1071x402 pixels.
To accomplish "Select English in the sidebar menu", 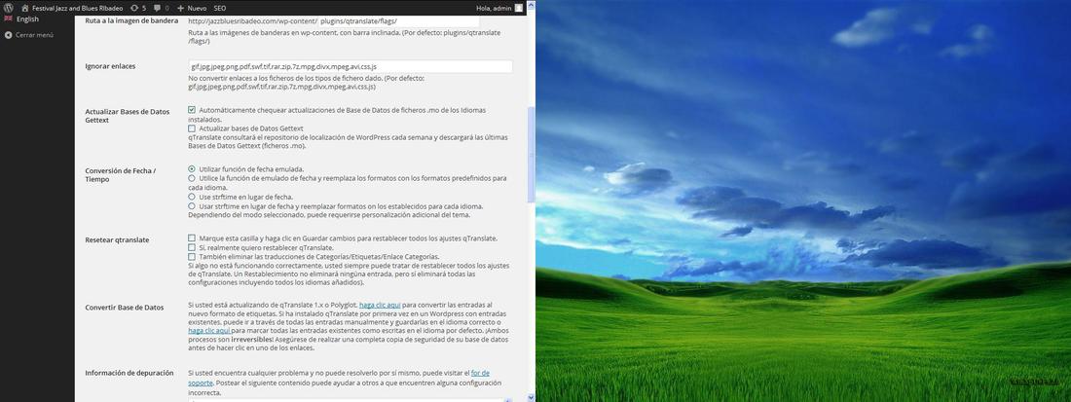I will coord(27,19).
